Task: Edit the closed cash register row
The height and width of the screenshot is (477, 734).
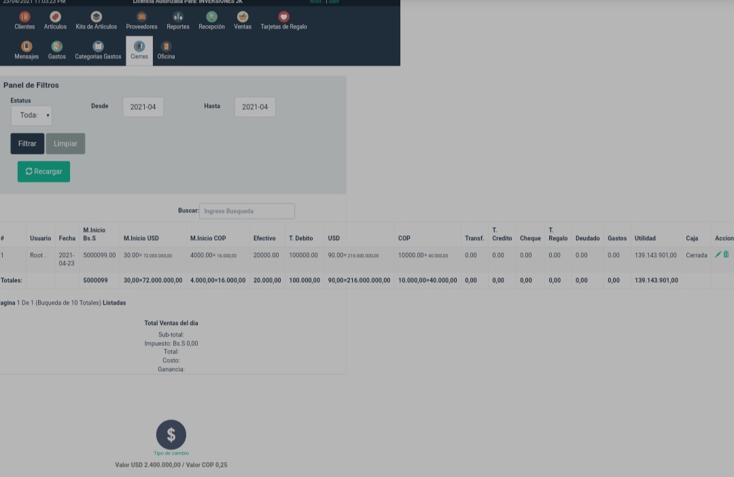Action: (718, 254)
